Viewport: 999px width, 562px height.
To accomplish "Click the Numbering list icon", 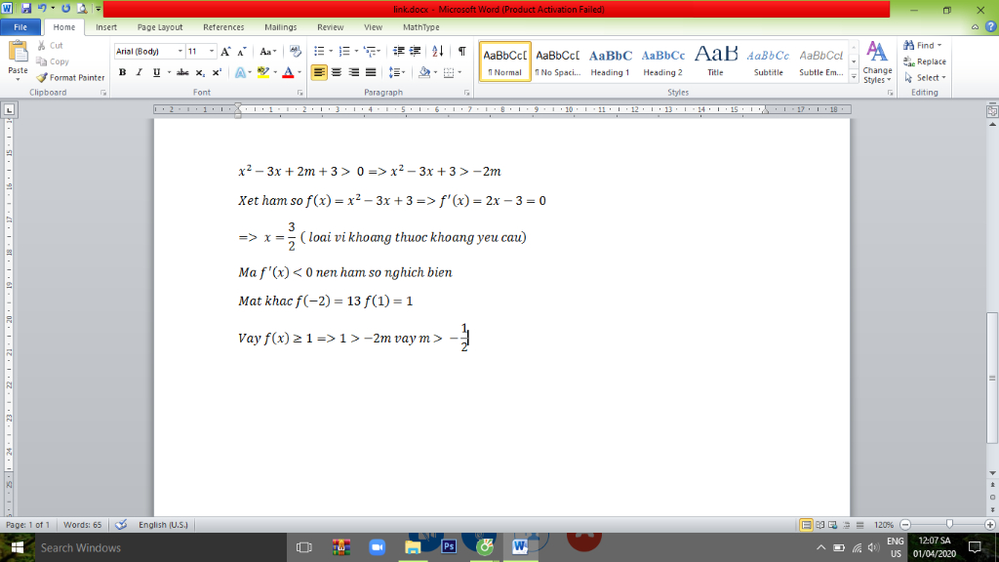I will pyautogui.click(x=344, y=51).
